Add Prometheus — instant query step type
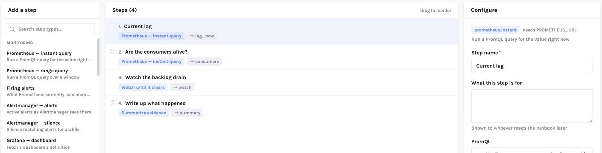The height and width of the screenshot is (153, 602). coord(50,56)
